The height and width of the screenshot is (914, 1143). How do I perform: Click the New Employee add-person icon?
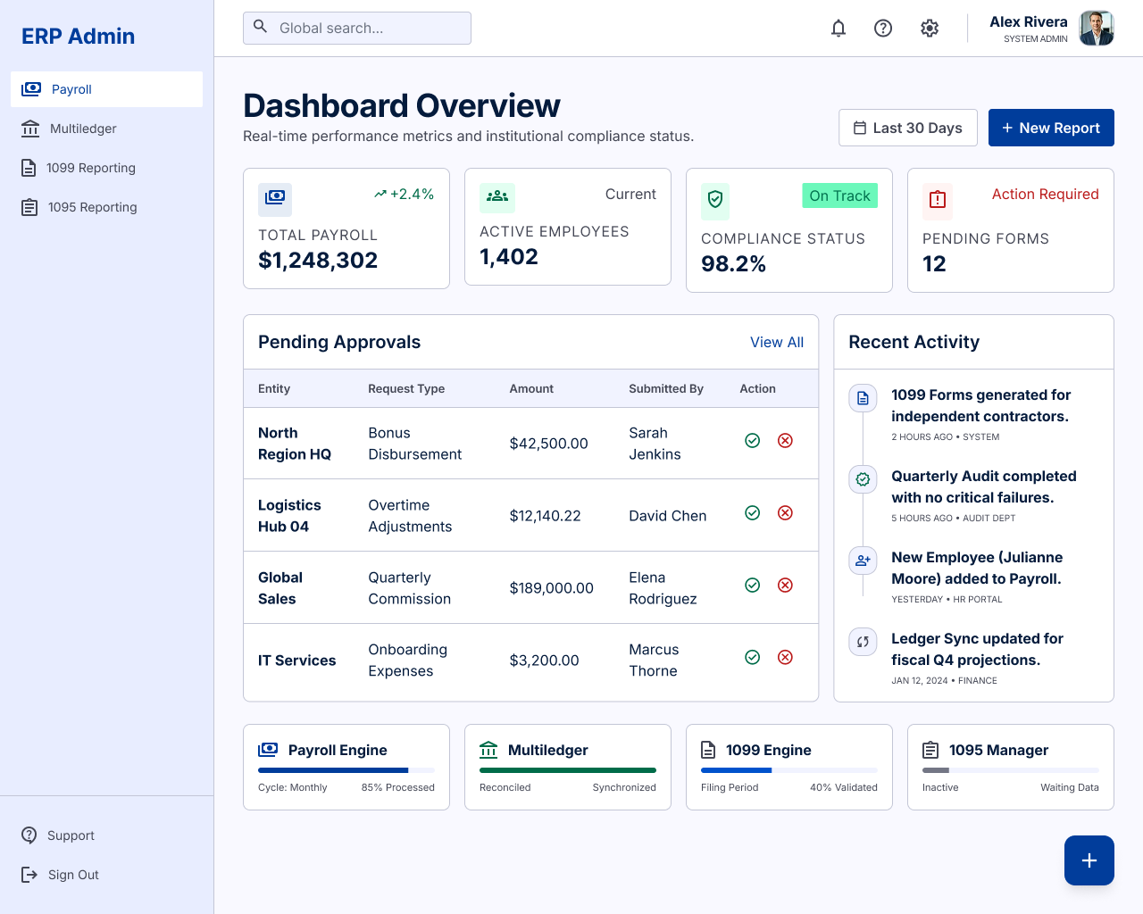(x=863, y=561)
